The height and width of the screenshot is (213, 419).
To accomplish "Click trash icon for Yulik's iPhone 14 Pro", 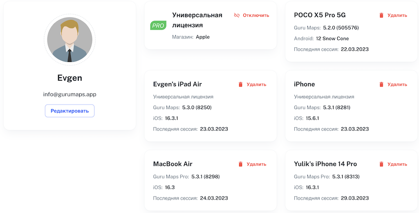I will pos(381,164).
